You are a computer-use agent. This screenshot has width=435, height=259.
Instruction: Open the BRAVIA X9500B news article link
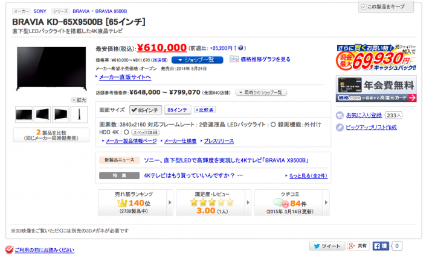tap(226, 160)
